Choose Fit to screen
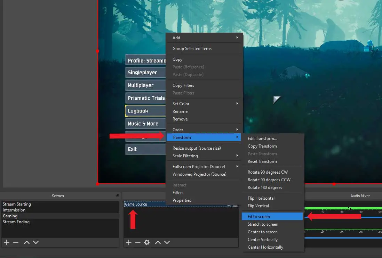The image size is (382, 258). [x=272, y=216]
